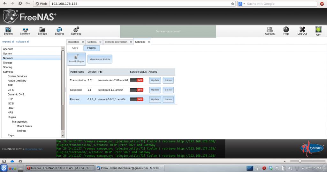This screenshot has width=327, height=172.
Task: Click the red ABP extension icon
Action: (x=322, y=4)
